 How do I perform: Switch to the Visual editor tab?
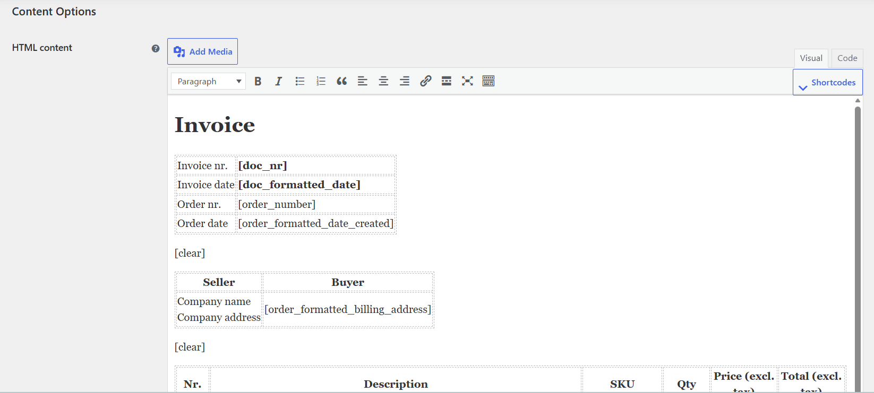(x=811, y=58)
